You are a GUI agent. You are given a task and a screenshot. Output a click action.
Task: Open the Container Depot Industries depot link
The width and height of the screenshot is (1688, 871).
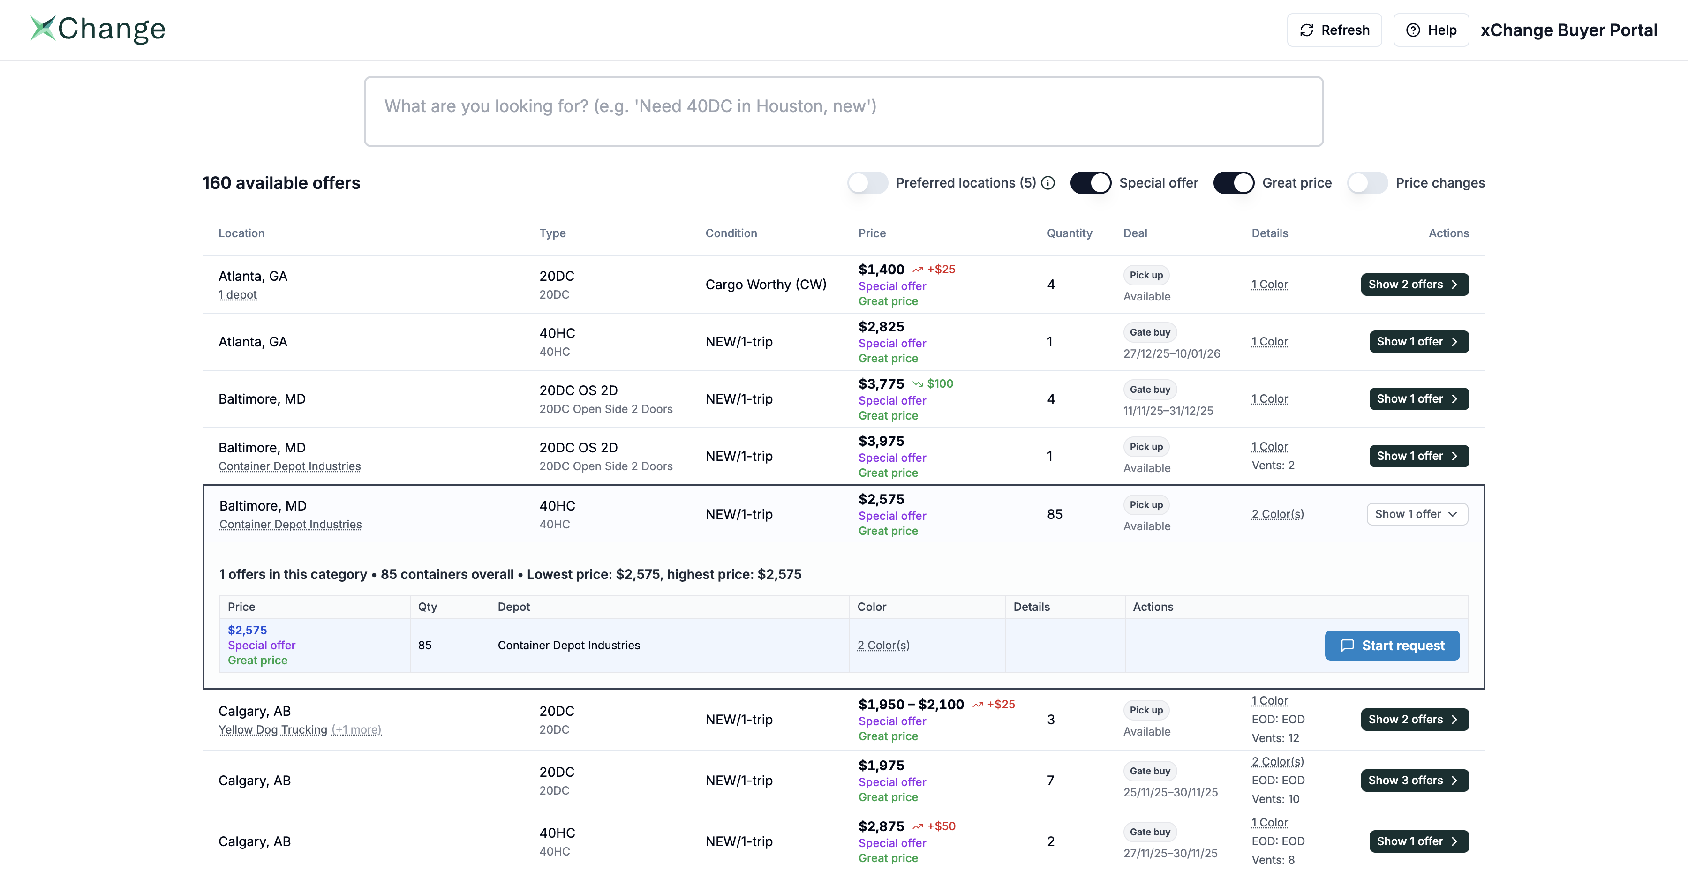(x=290, y=524)
